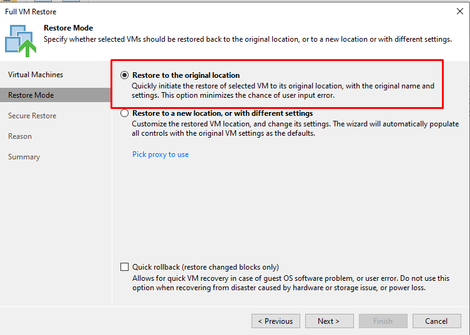
Task: Click the greyed-out Finish button
Action: pyautogui.click(x=383, y=321)
